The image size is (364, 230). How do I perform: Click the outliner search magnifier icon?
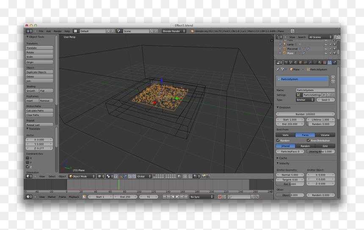click(x=337, y=37)
